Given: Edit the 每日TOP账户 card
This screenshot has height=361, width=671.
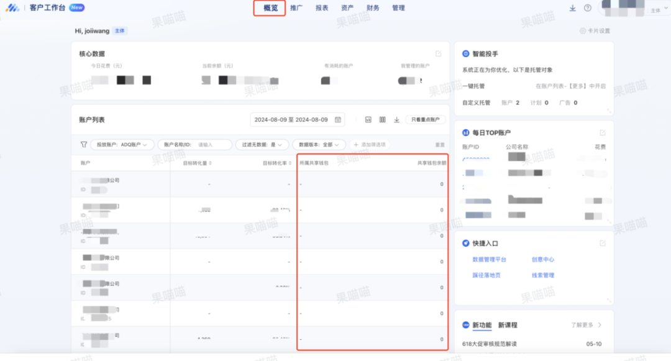Looking at the screenshot, I should coord(602,132).
